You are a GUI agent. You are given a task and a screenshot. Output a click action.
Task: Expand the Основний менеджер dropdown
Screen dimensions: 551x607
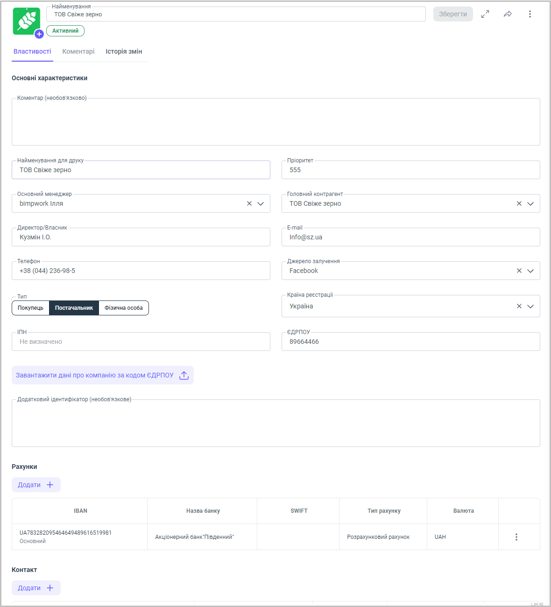click(261, 203)
